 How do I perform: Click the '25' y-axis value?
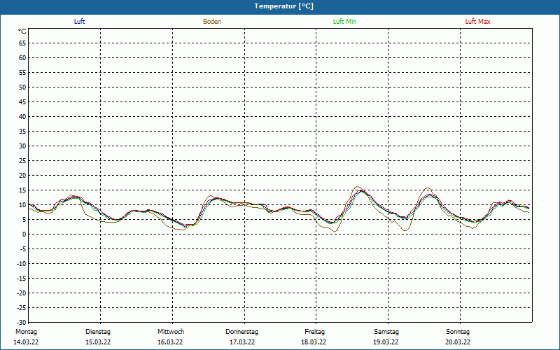22,161
